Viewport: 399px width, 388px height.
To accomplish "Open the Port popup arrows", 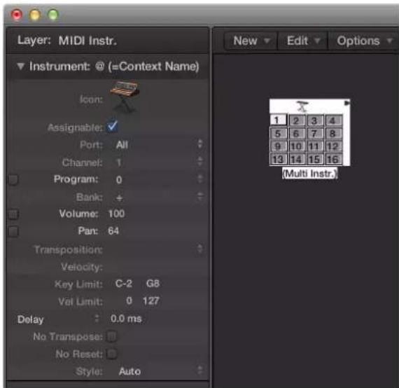I will point(200,144).
